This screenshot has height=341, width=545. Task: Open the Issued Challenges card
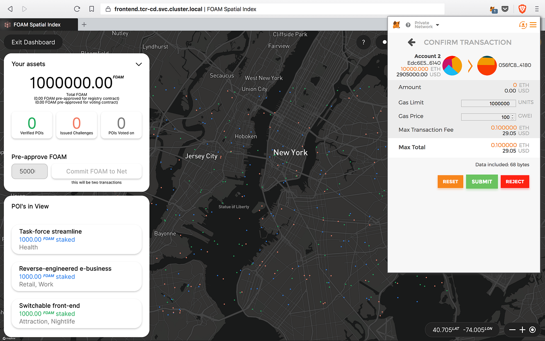click(x=76, y=125)
